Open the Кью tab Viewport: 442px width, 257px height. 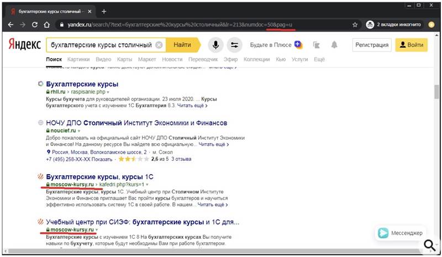(x=281, y=60)
